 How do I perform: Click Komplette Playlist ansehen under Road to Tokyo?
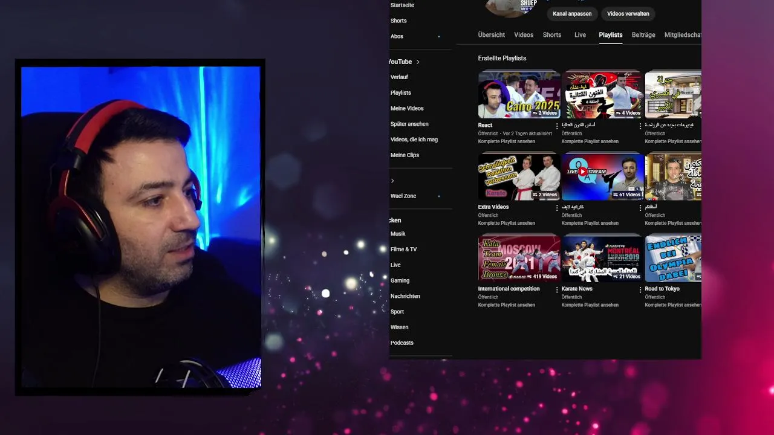[673, 305]
